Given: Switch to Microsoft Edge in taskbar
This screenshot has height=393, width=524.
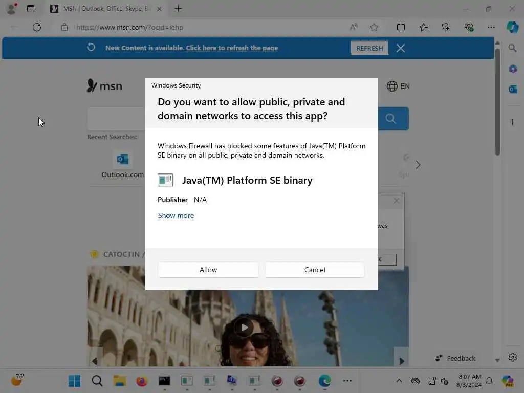Looking at the screenshot, I should click(x=324, y=381).
